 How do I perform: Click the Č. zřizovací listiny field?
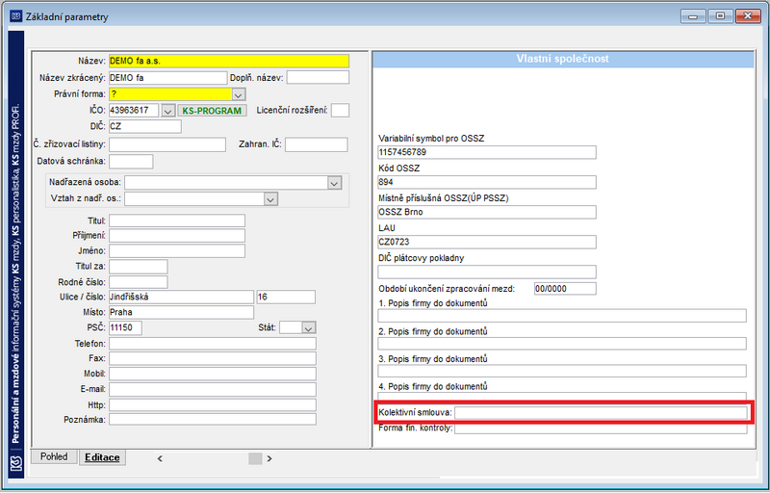coord(167,144)
